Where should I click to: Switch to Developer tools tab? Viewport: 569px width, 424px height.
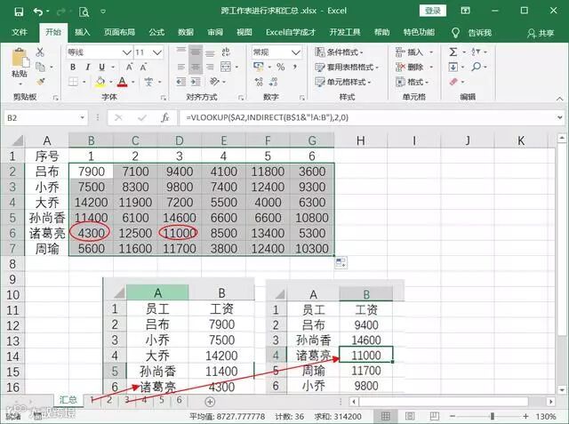click(x=345, y=32)
